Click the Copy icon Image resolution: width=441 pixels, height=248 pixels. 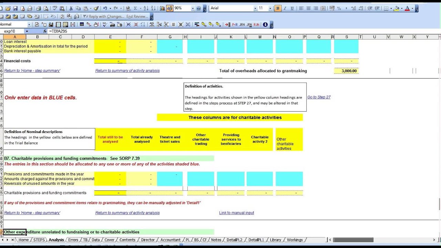click(78, 8)
